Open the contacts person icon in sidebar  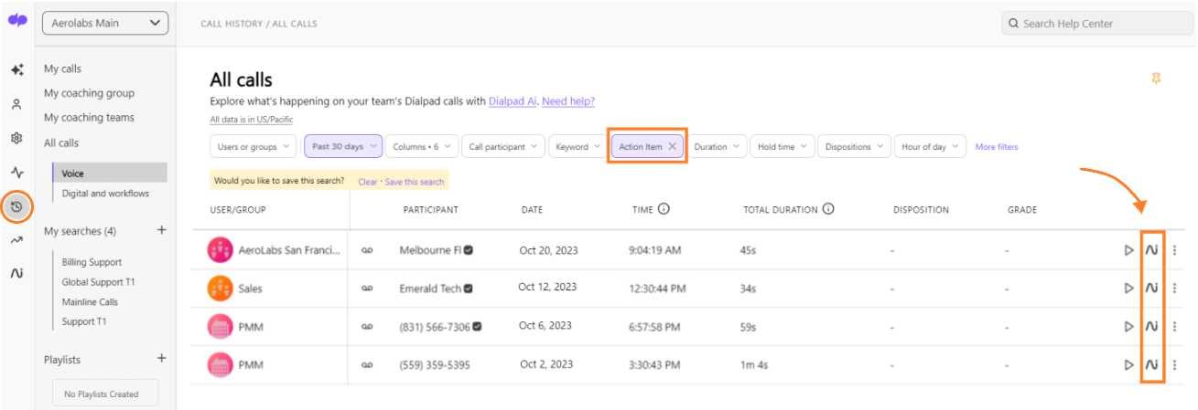coord(16,104)
